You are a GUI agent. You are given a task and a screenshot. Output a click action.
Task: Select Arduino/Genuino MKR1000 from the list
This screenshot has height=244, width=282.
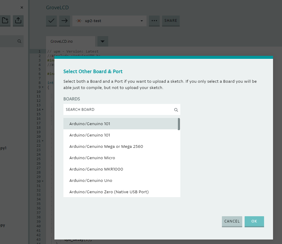click(x=96, y=169)
